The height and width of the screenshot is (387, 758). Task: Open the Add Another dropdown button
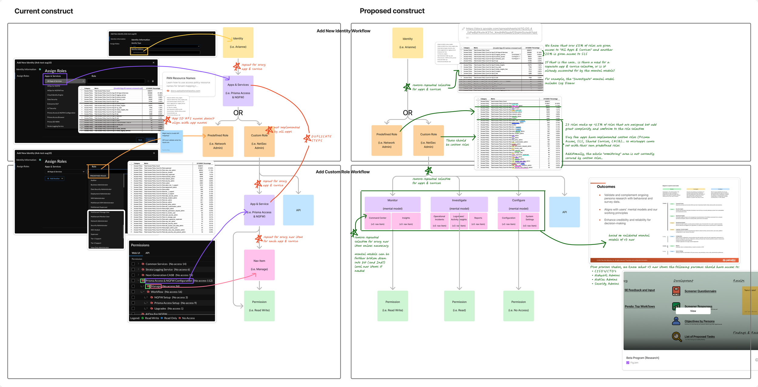[x=55, y=178]
